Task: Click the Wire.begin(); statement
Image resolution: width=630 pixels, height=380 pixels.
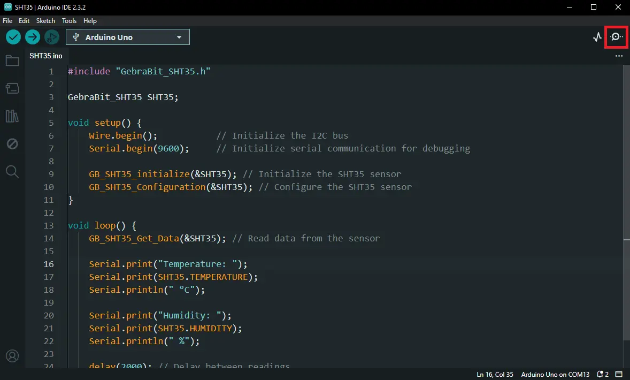Action: 123,135
